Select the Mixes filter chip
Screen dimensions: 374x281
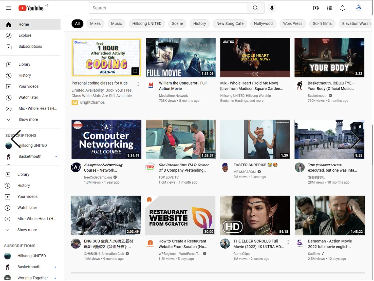tap(96, 24)
